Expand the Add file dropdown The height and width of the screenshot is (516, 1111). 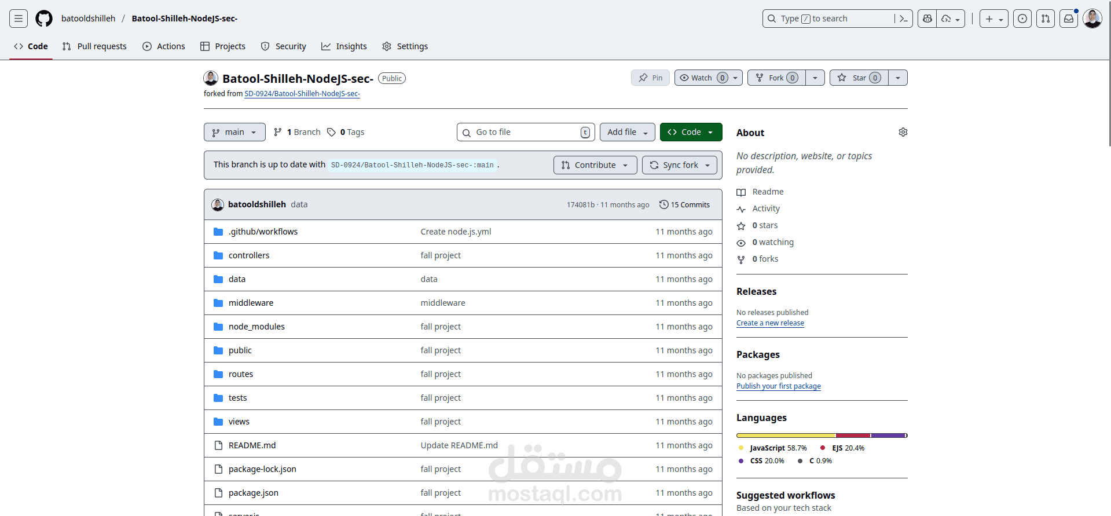[628, 132]
